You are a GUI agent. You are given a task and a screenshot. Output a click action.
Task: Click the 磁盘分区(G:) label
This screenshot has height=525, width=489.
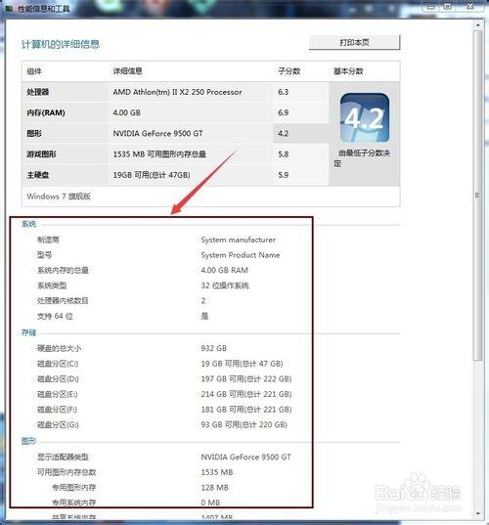tap(58, 424)
